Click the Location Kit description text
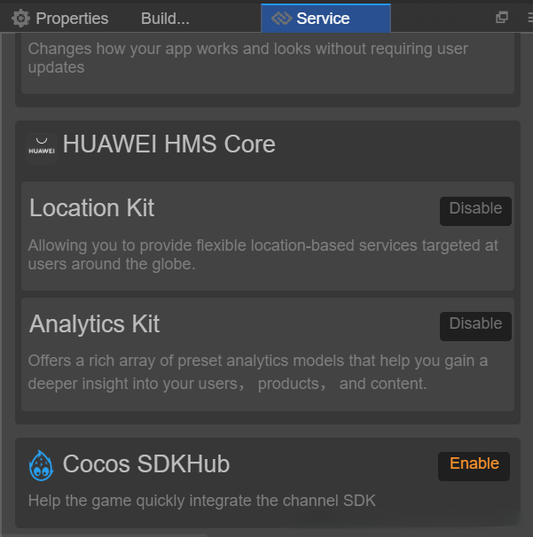The height and width of the screenshot is (537, 533). 263,254
